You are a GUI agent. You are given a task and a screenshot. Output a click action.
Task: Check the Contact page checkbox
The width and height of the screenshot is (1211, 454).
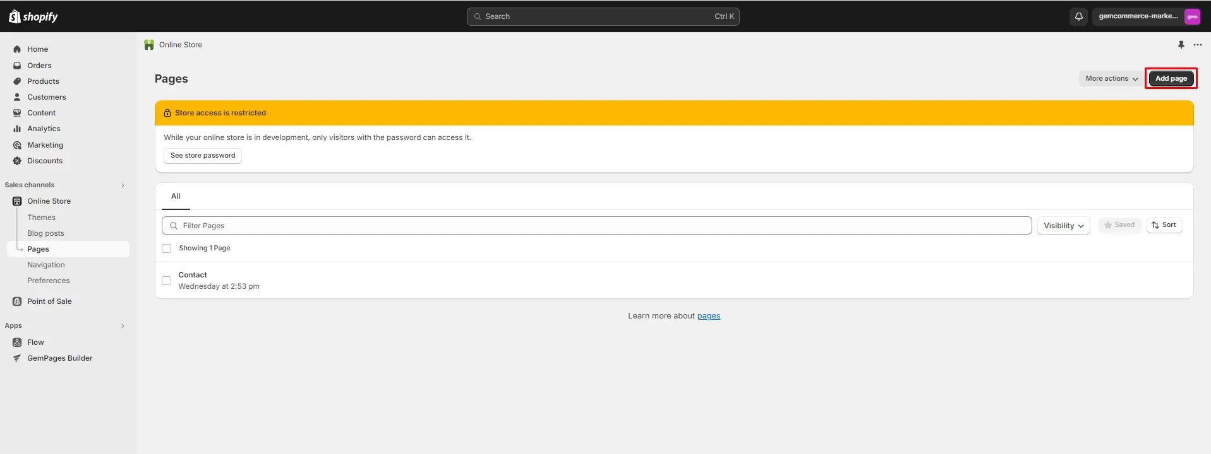click(167, 281)
